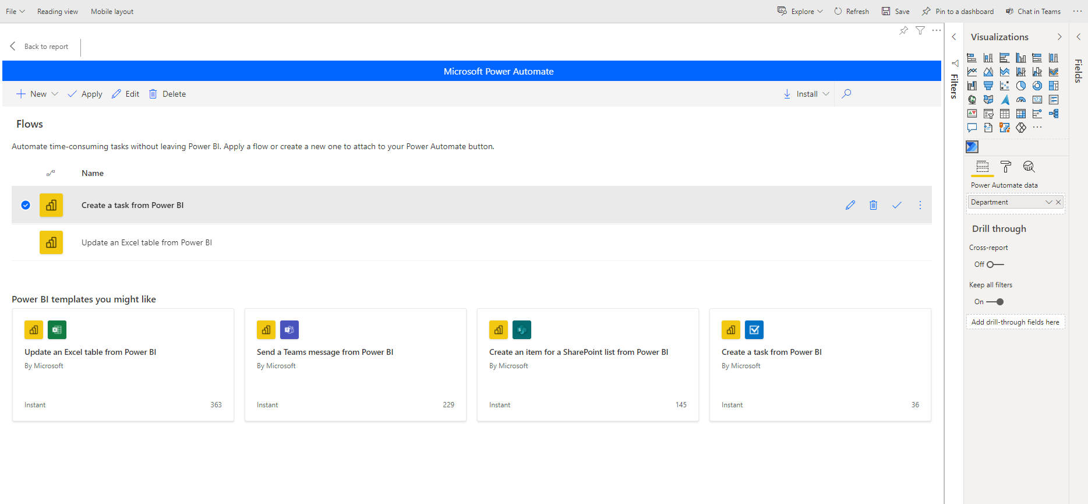The width and height of the screenshot is (1088, 504).
Task: Open the Analytics magnifier tab
Action: pos(1029,167)
